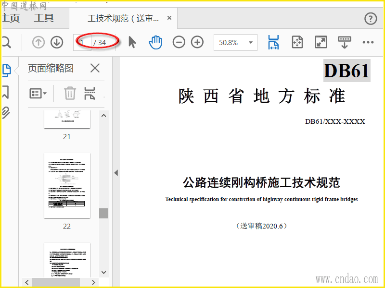The height and width of the screenshot is (288, 385).
Task: Close the 工技术规范 document tab
Action: pos(169,18)
